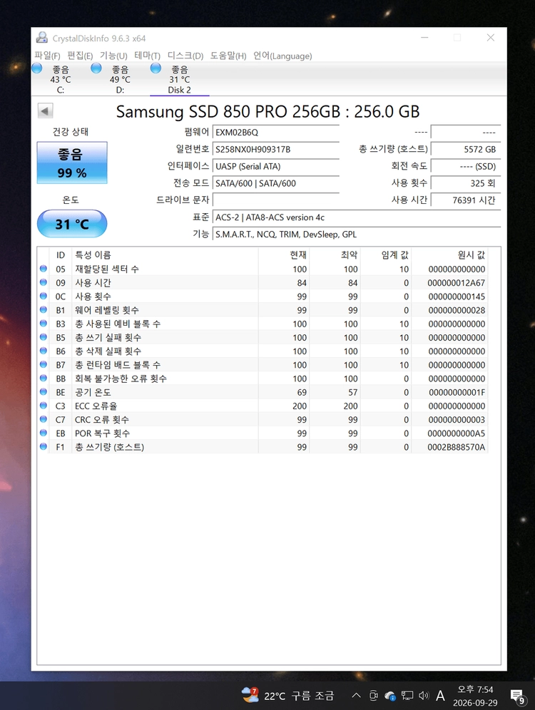Open the notification center with 9 badge

[x=519, y=696]
